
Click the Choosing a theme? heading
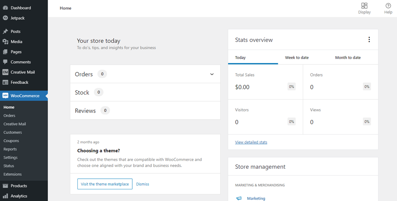point(98,151)
